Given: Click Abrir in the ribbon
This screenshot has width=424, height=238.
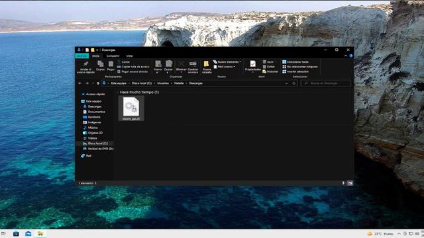Looking at the screenshot, I should tap(268, 61).
